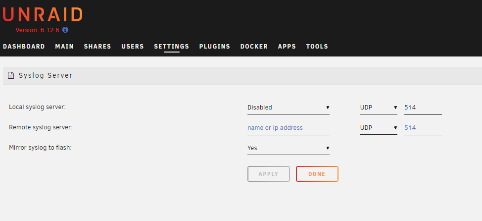This screenshot has height=221, width=482.
Task: Switch to the Users tab
Action: pos(133,47)
